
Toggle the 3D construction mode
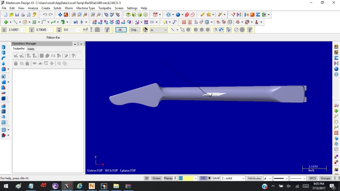[147, 178]
